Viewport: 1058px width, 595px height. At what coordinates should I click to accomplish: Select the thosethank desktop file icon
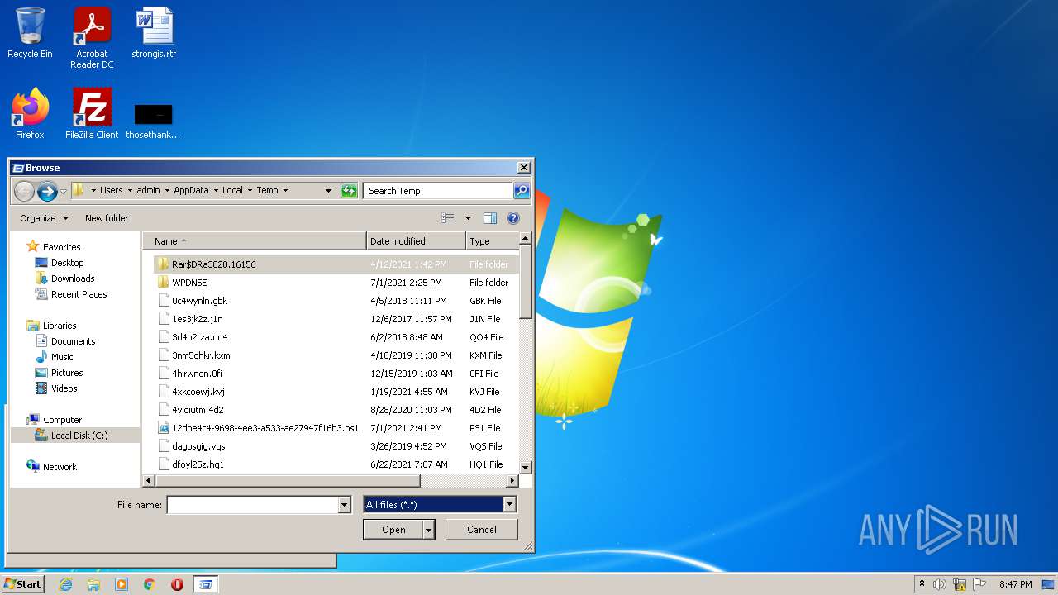coord(153,121)
